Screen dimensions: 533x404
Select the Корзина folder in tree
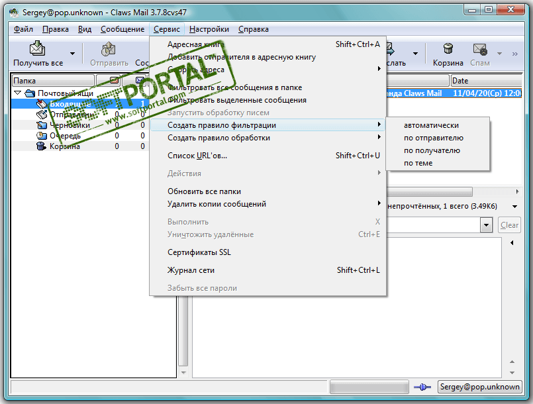(x=65, y=146)
